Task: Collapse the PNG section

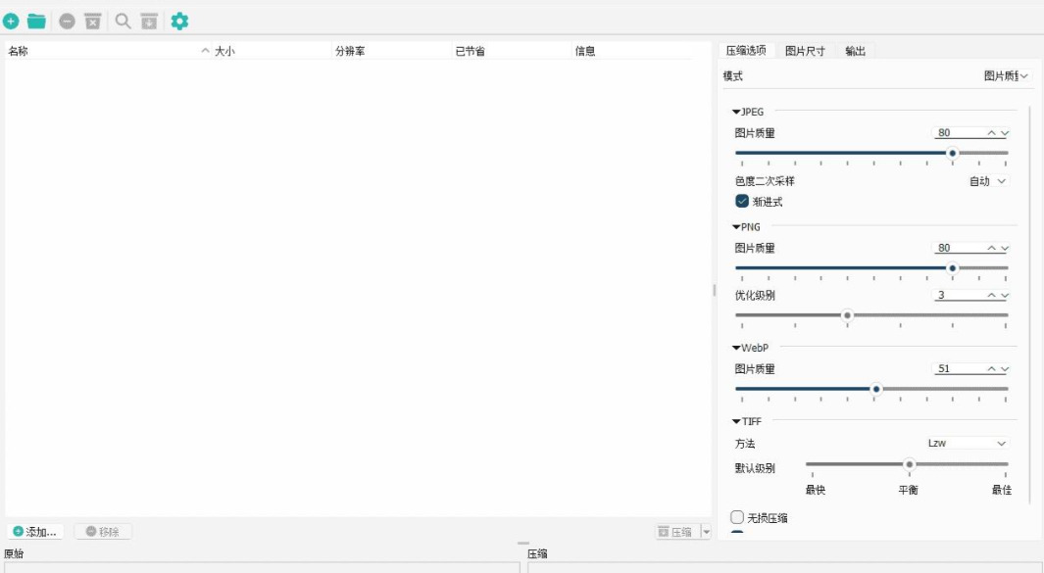Action: click(736, 227)
